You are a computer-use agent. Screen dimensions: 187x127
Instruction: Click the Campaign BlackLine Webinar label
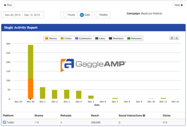point(144,13)
